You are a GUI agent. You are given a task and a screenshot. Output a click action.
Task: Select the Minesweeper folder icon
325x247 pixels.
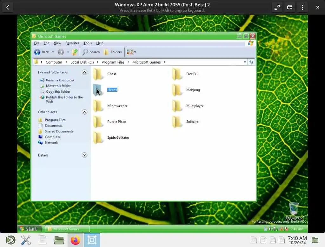(x=98, y=106)
